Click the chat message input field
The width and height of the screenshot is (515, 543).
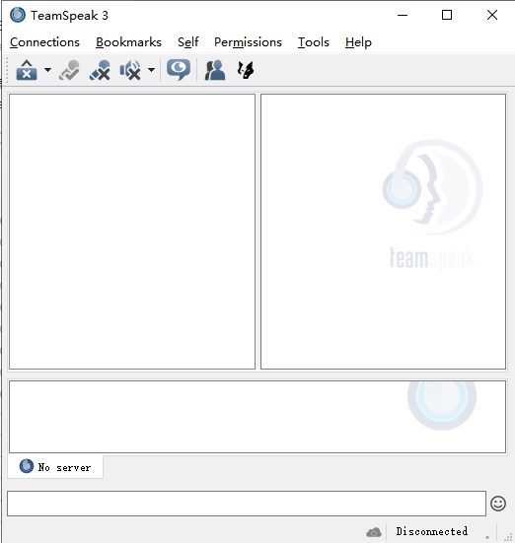(x=247, y=504)
